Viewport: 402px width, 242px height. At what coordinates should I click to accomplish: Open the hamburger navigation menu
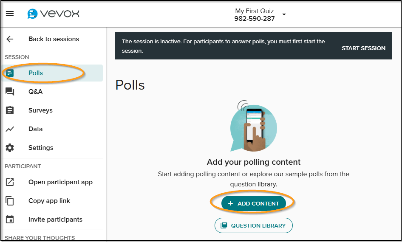(10, 14)
